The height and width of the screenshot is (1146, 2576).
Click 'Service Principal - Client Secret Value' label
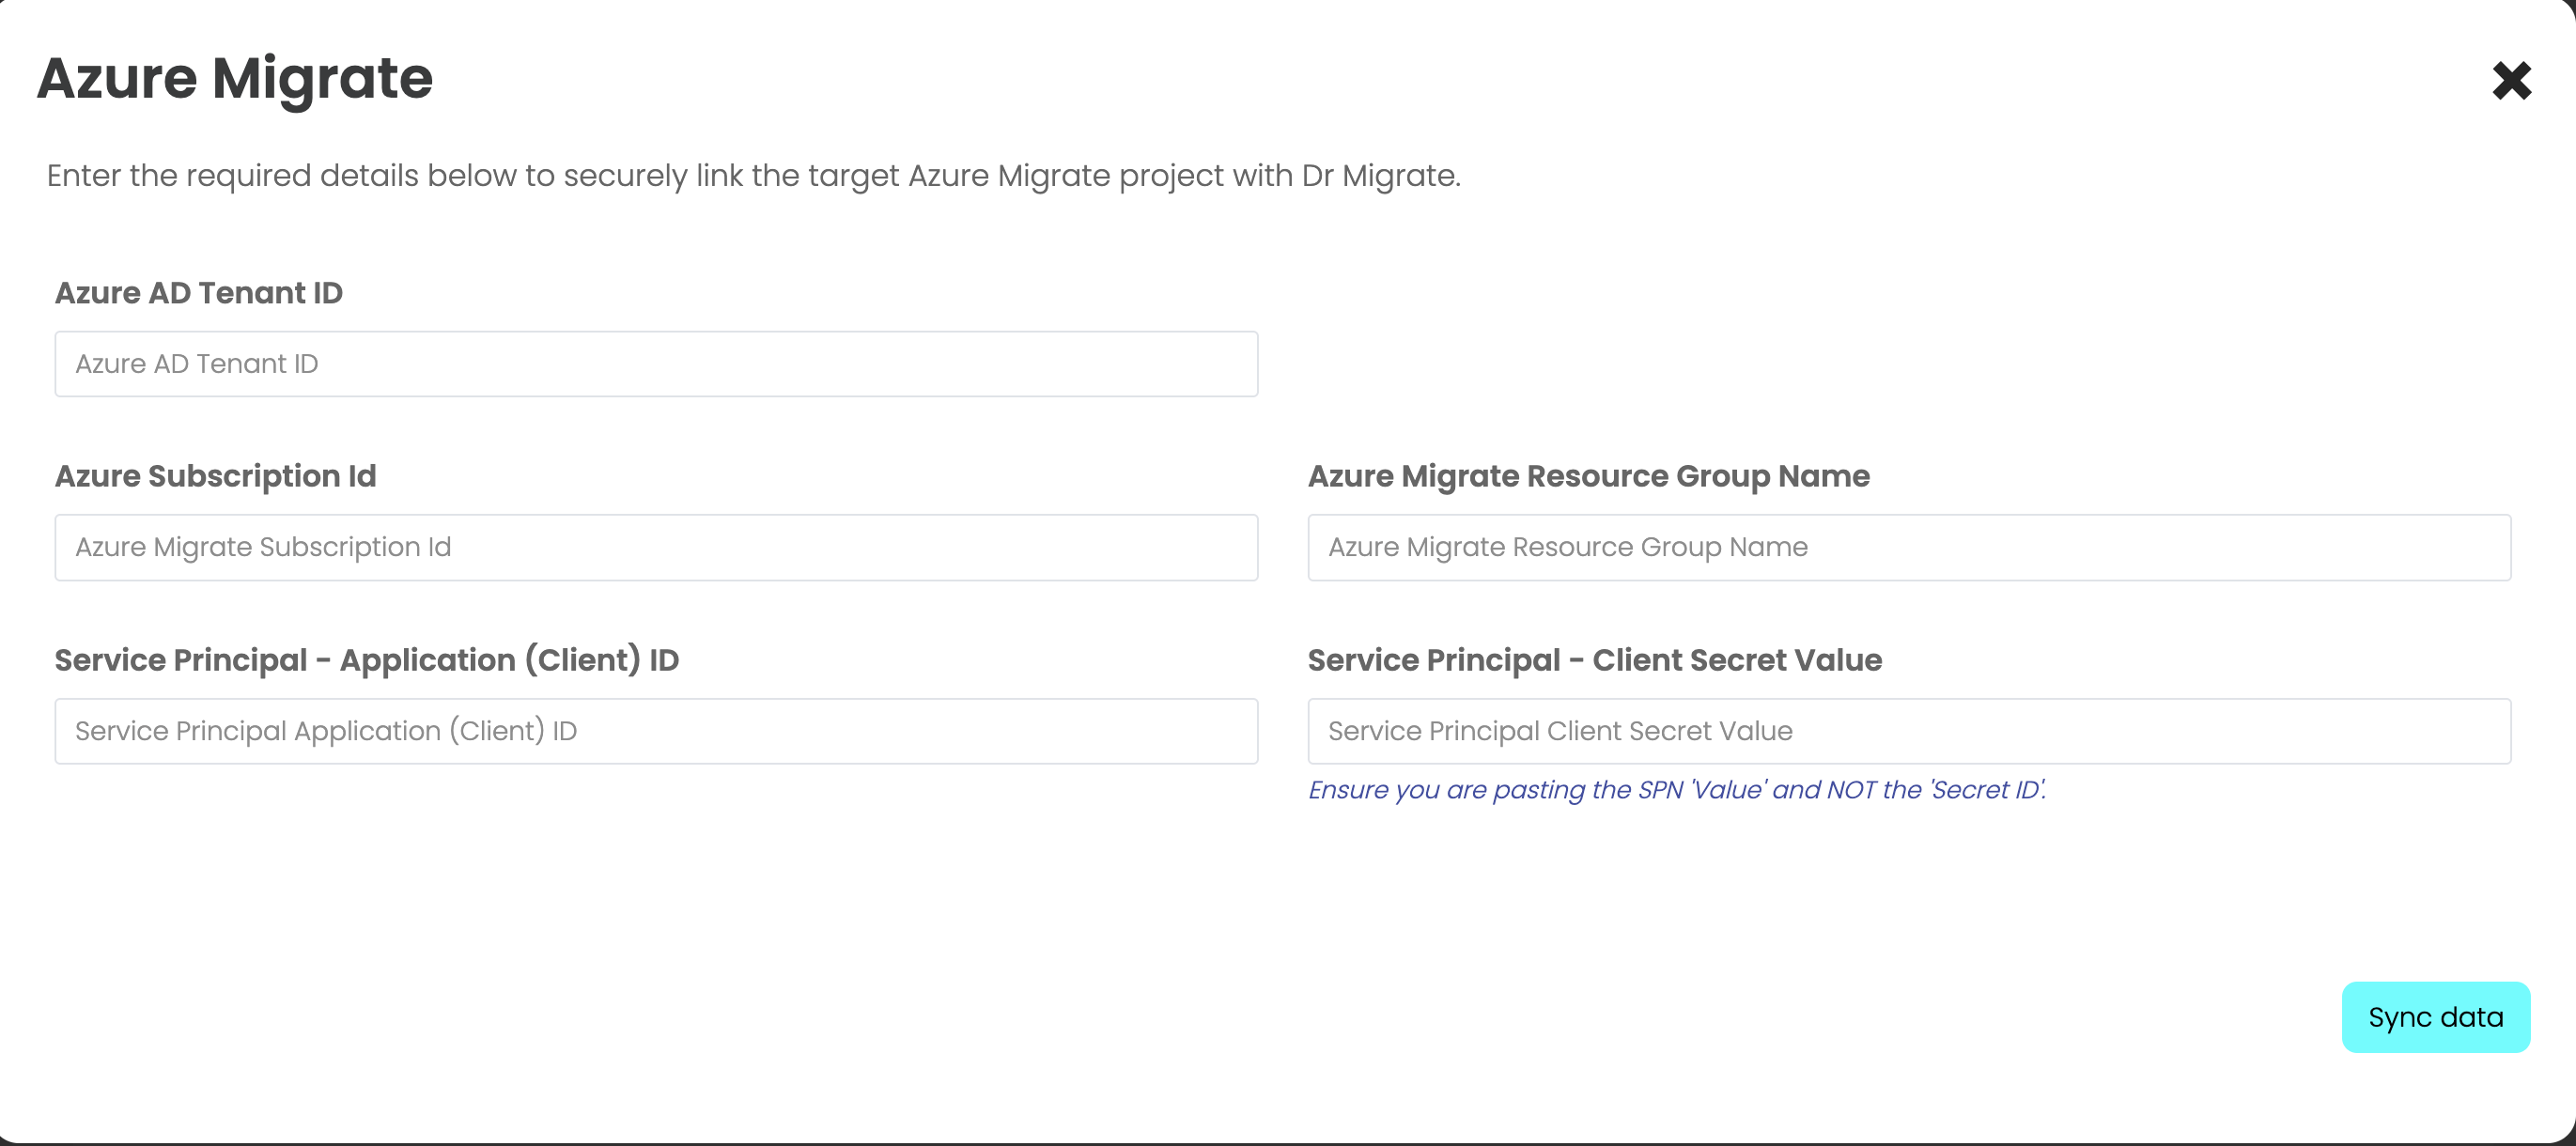click(x=1595, y=660)
